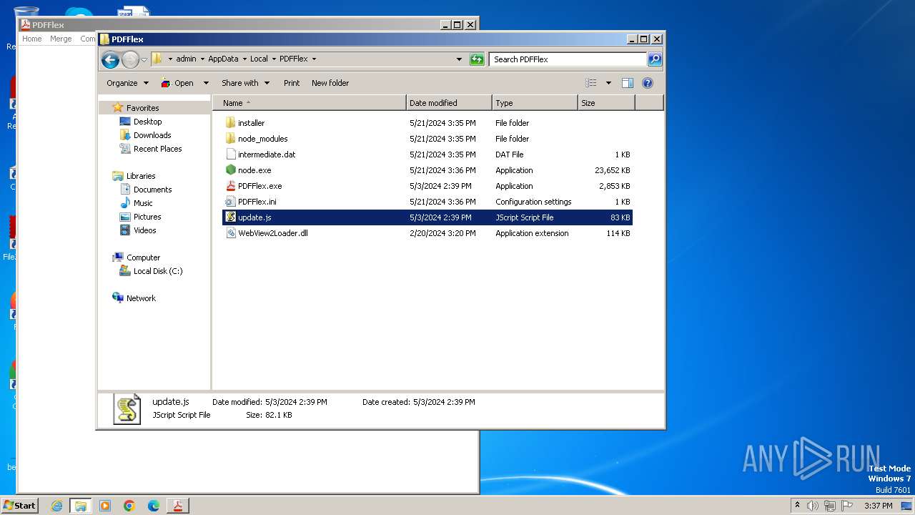Open Windows Media Player from taskbar

(x=105, y=506)
